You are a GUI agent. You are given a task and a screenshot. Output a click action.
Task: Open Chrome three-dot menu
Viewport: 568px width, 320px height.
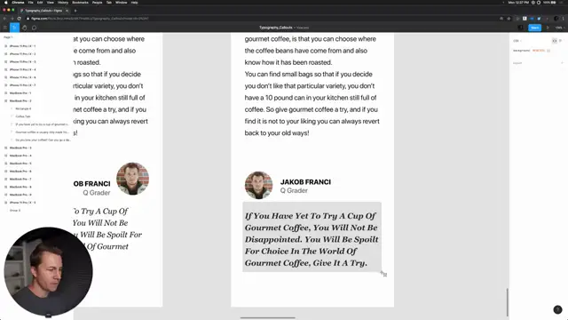point(564,19)
